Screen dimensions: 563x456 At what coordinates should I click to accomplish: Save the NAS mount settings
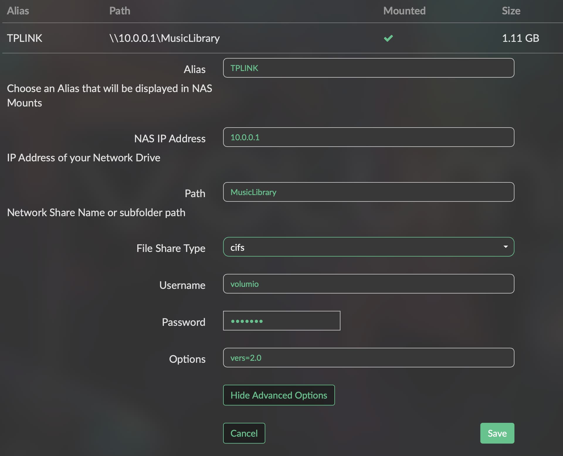tap(497, 433)
